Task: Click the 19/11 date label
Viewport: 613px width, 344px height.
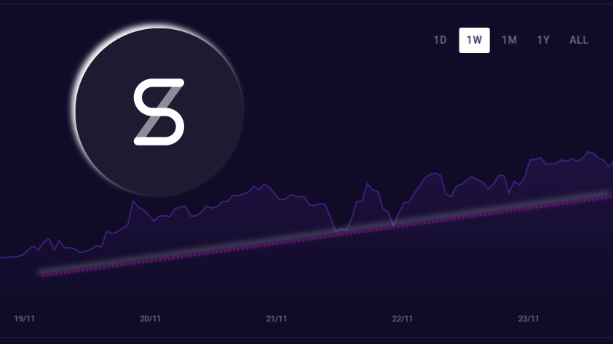Action: (24, 319)
